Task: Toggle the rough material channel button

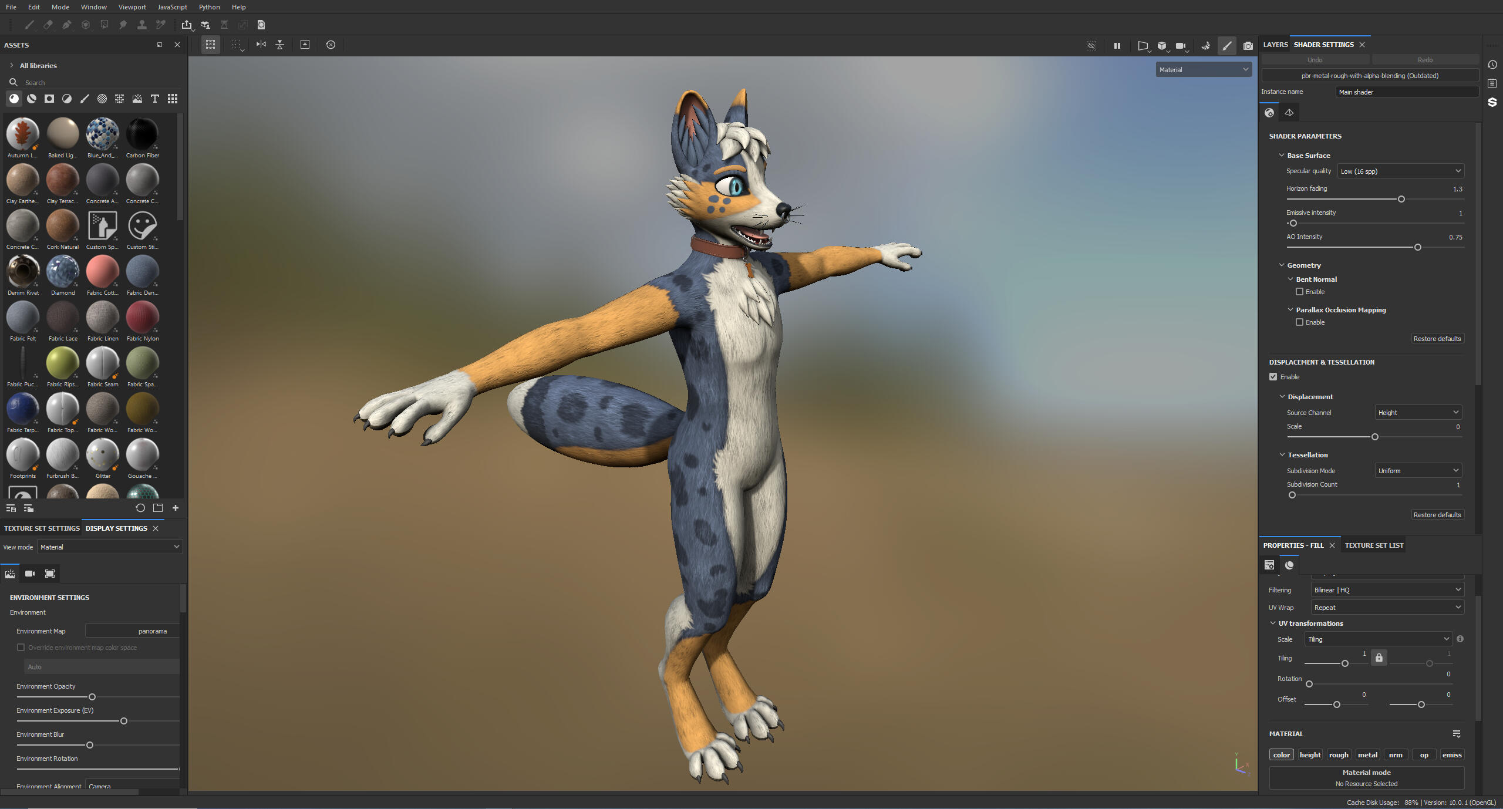Action: (x=1339, y=755)
